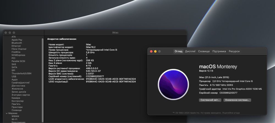Select Діагностика in the sidebar

tap(18, 86)
